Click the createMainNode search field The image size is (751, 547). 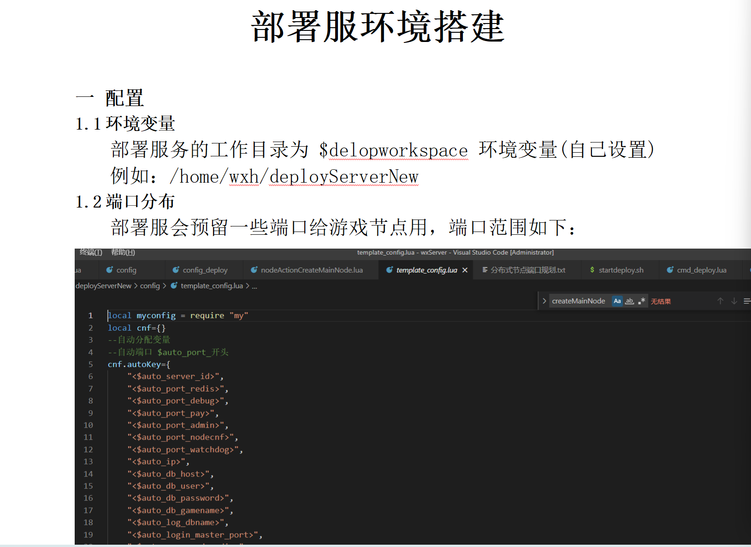579,301
